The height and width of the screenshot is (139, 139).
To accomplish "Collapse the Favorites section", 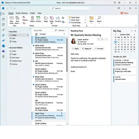I will tap(9, 32).
